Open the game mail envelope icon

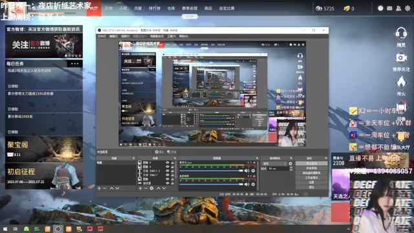pyautogui.click(x=389, y=8)
